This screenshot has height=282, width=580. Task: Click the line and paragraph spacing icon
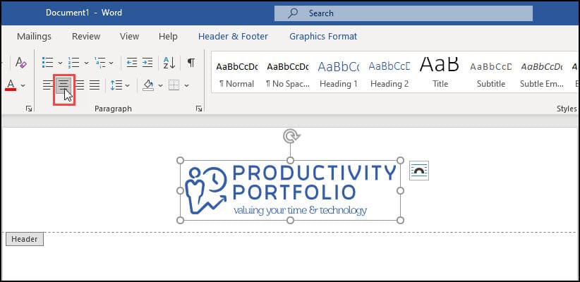pos(116,85)
